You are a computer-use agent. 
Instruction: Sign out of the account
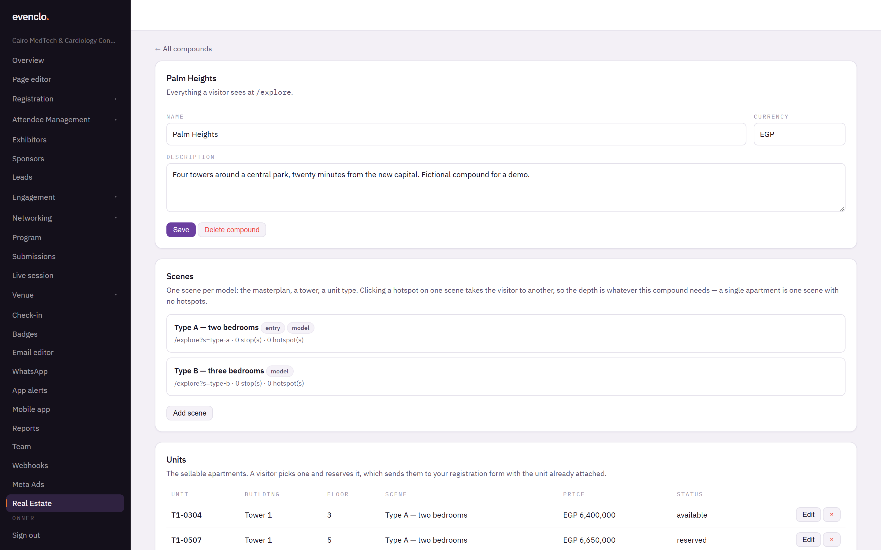26,535
